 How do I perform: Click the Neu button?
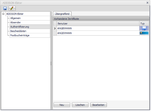click(62, 105)
